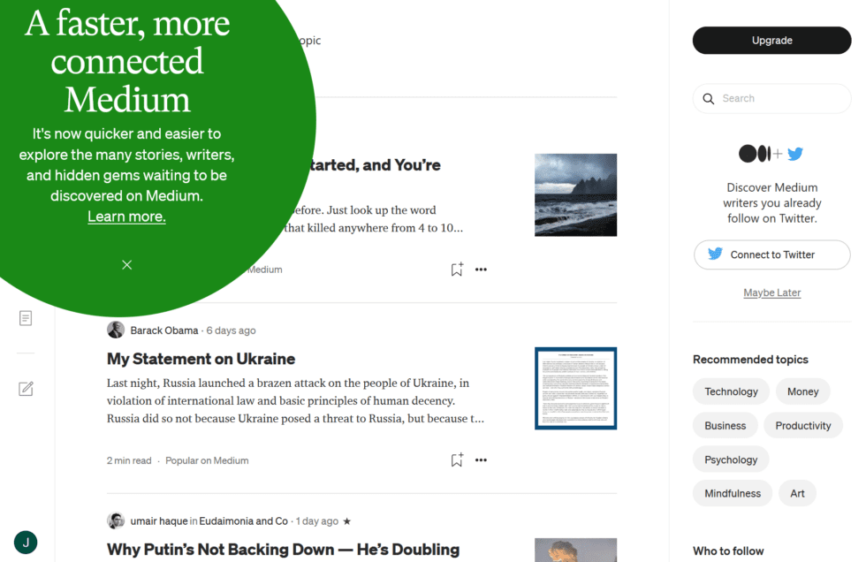Click the search magnifier icon

point(709,98)
